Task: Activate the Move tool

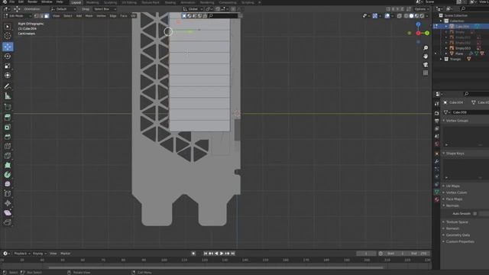Action: click(8, 47)
